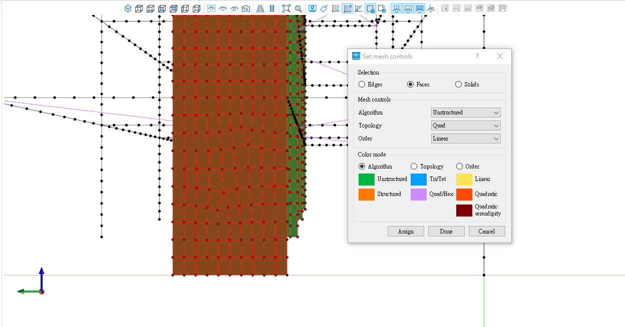
Task: Click the camera snapshot icon
Action: coord(246,8)
